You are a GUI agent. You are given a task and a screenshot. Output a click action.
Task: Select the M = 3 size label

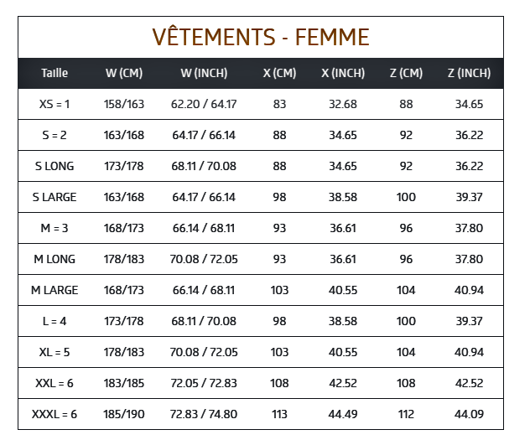pyautogui.click(x=55, y=228)
